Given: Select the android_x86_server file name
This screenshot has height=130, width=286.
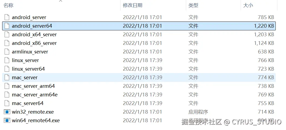Looking at the screenshot, I should point(34,43).
